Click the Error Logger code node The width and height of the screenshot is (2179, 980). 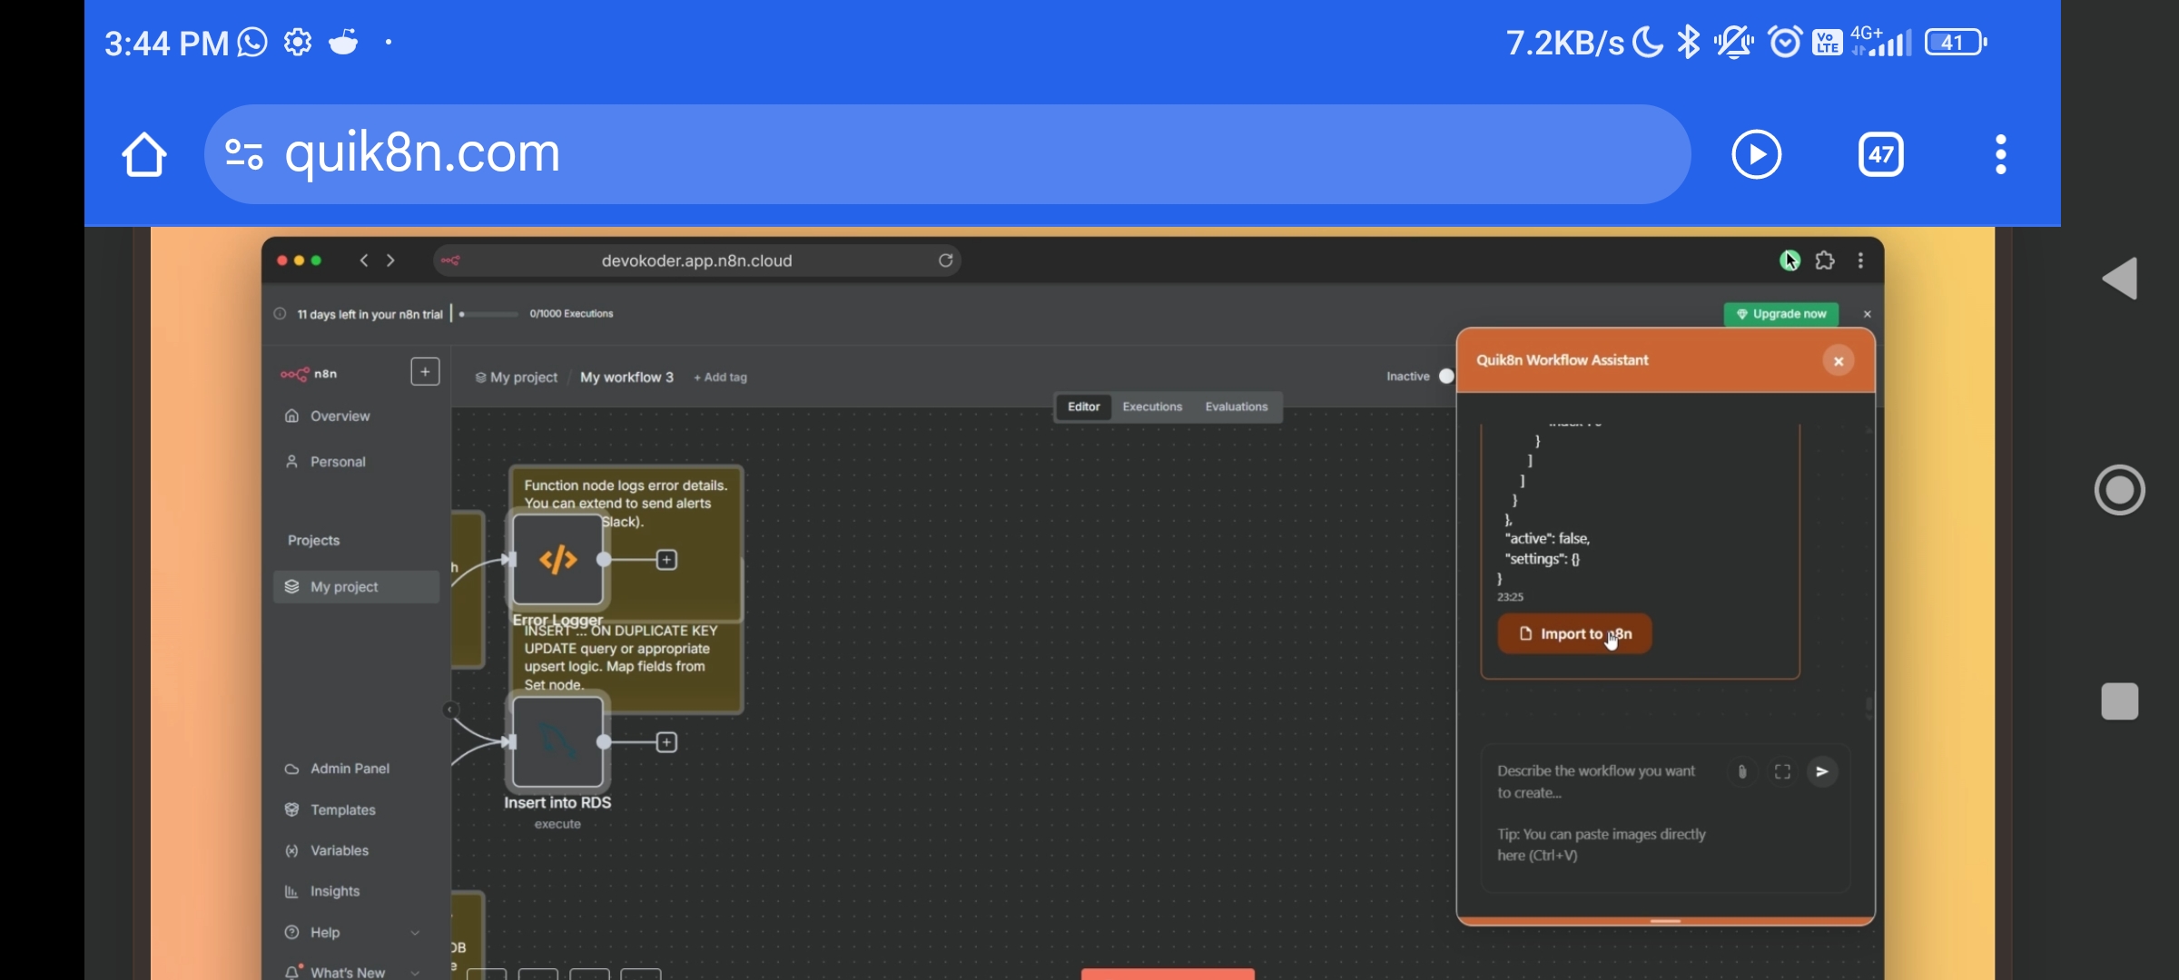[557, 559]
